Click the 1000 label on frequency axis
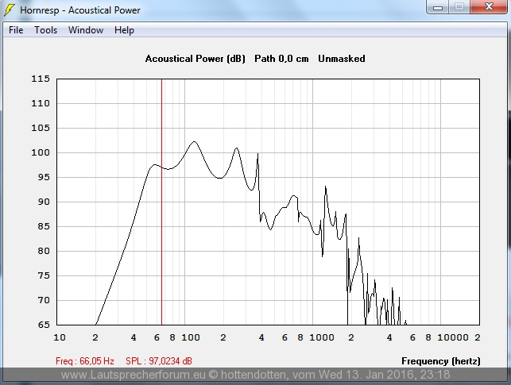Viewport: 511px width, 385px height. click(322, 337)
